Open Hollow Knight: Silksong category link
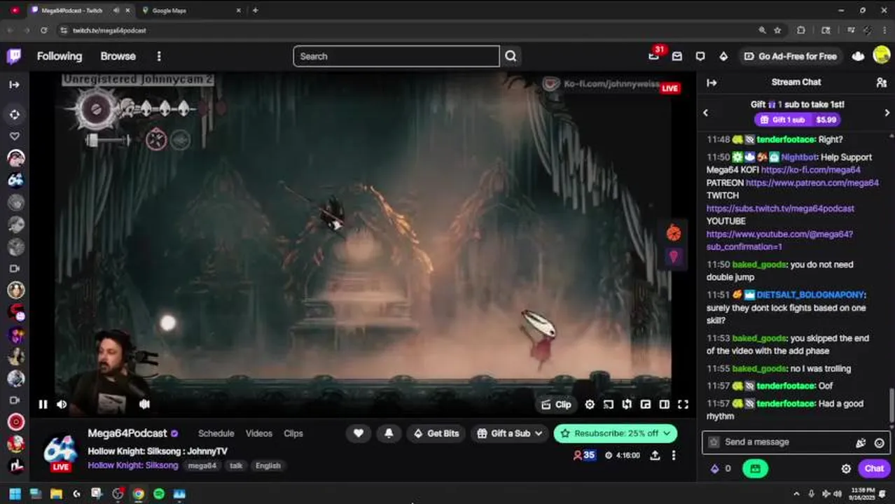The height and width of the screenshot is (504, 895). coord(133,465)
